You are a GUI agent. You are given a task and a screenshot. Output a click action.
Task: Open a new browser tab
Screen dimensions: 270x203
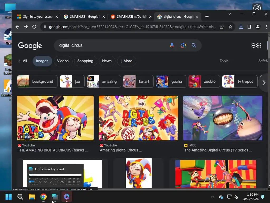click(x=207, y=17)
